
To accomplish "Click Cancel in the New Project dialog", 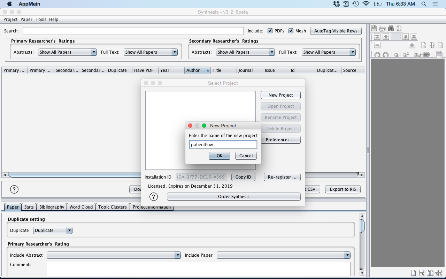I will pos(246,156).
